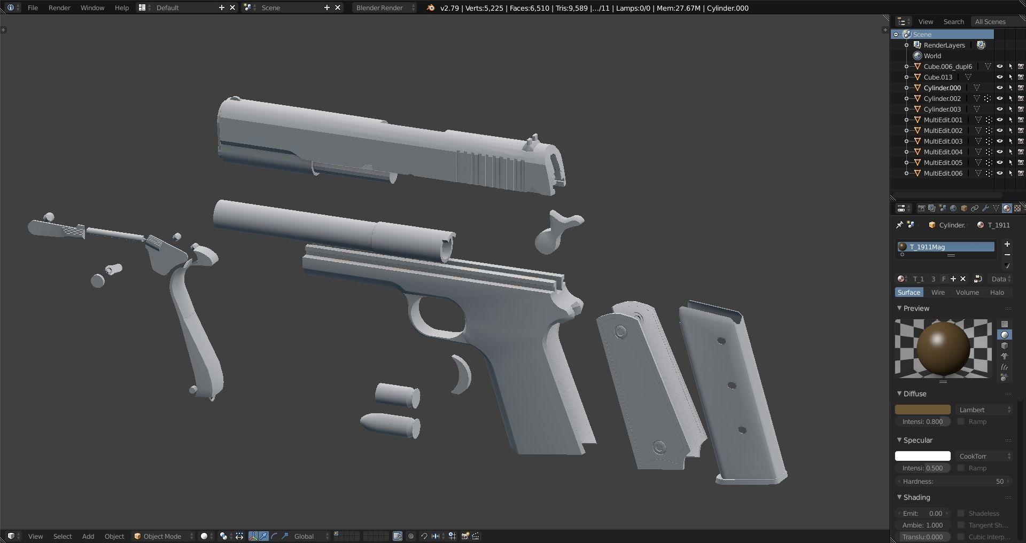Collapse the Specular panel
1026x543 pixels.
click(899, 440)
